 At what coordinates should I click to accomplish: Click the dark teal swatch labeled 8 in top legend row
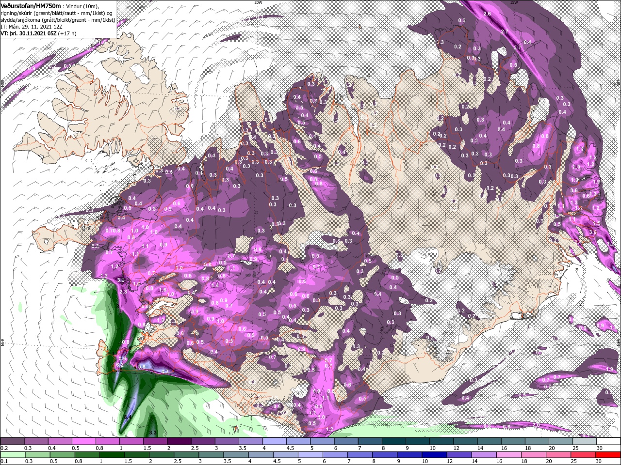coord(393,441)
